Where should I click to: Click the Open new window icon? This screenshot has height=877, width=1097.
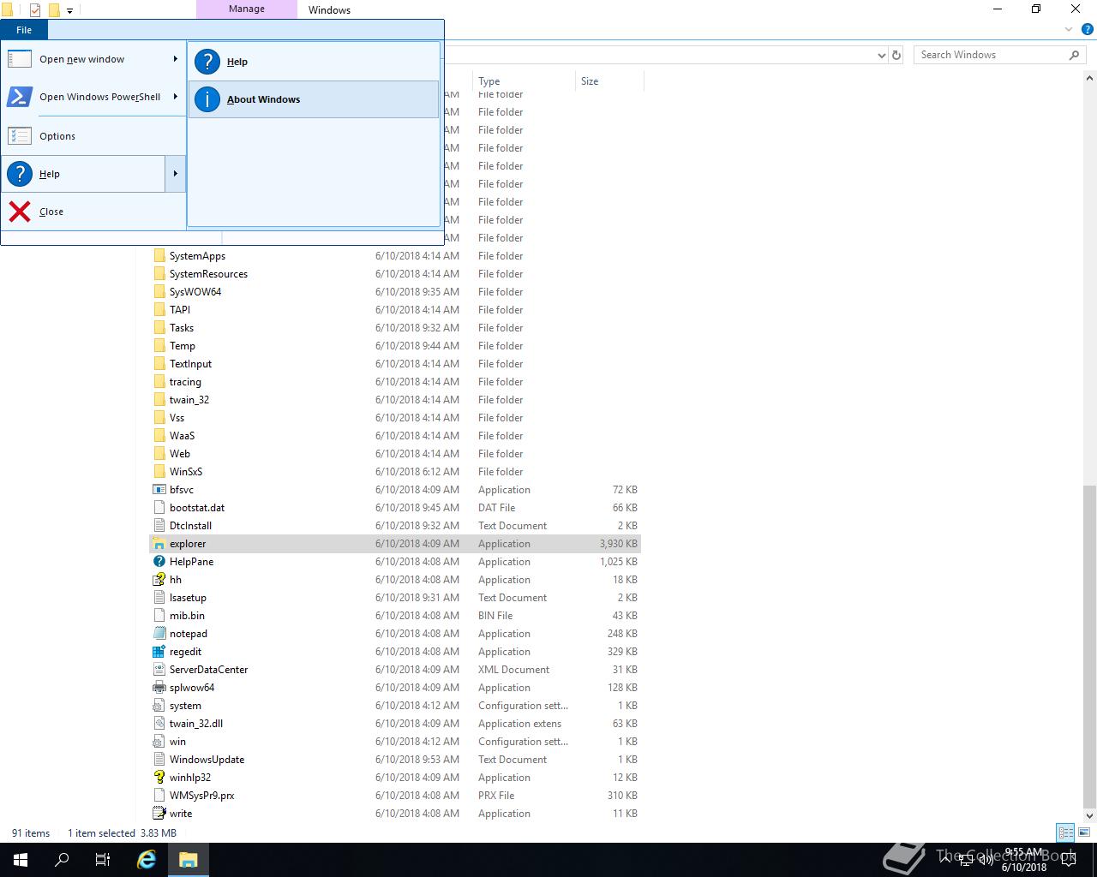20,59
